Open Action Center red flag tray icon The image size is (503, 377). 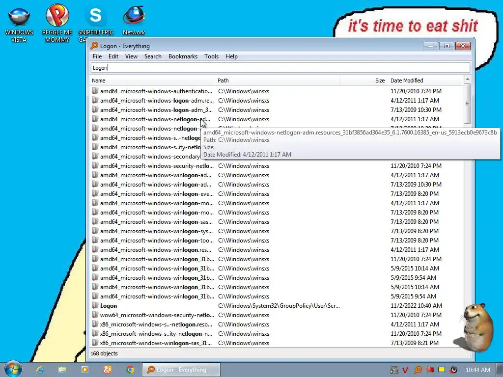(430, 370)
